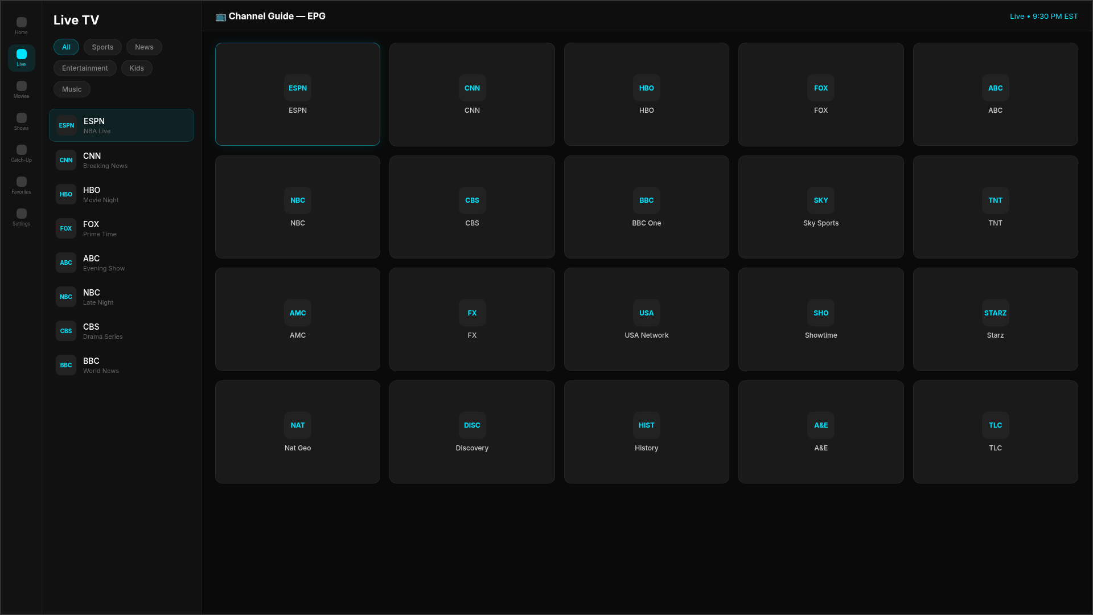This screenshot has height=615, width=1093.
Task: Click the Live 9:30 PM EST indicator
Action: (1043, 17)
